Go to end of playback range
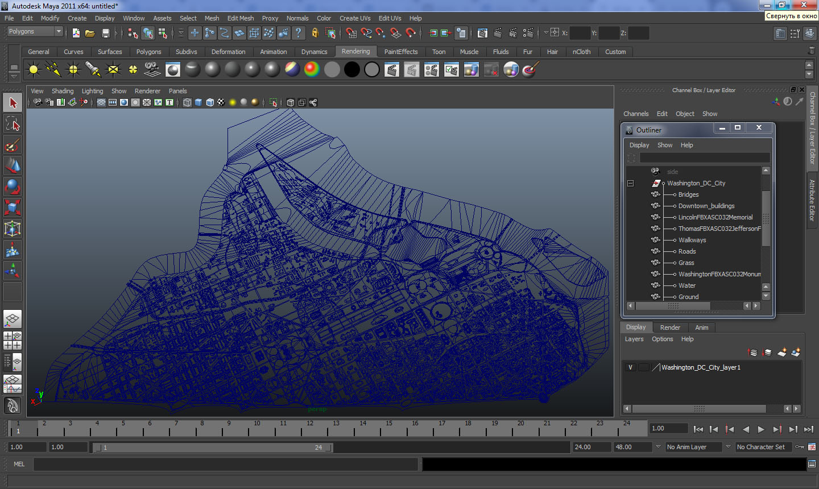The height and width of the screenshot is (489, 819). click(x=809, y=430)
